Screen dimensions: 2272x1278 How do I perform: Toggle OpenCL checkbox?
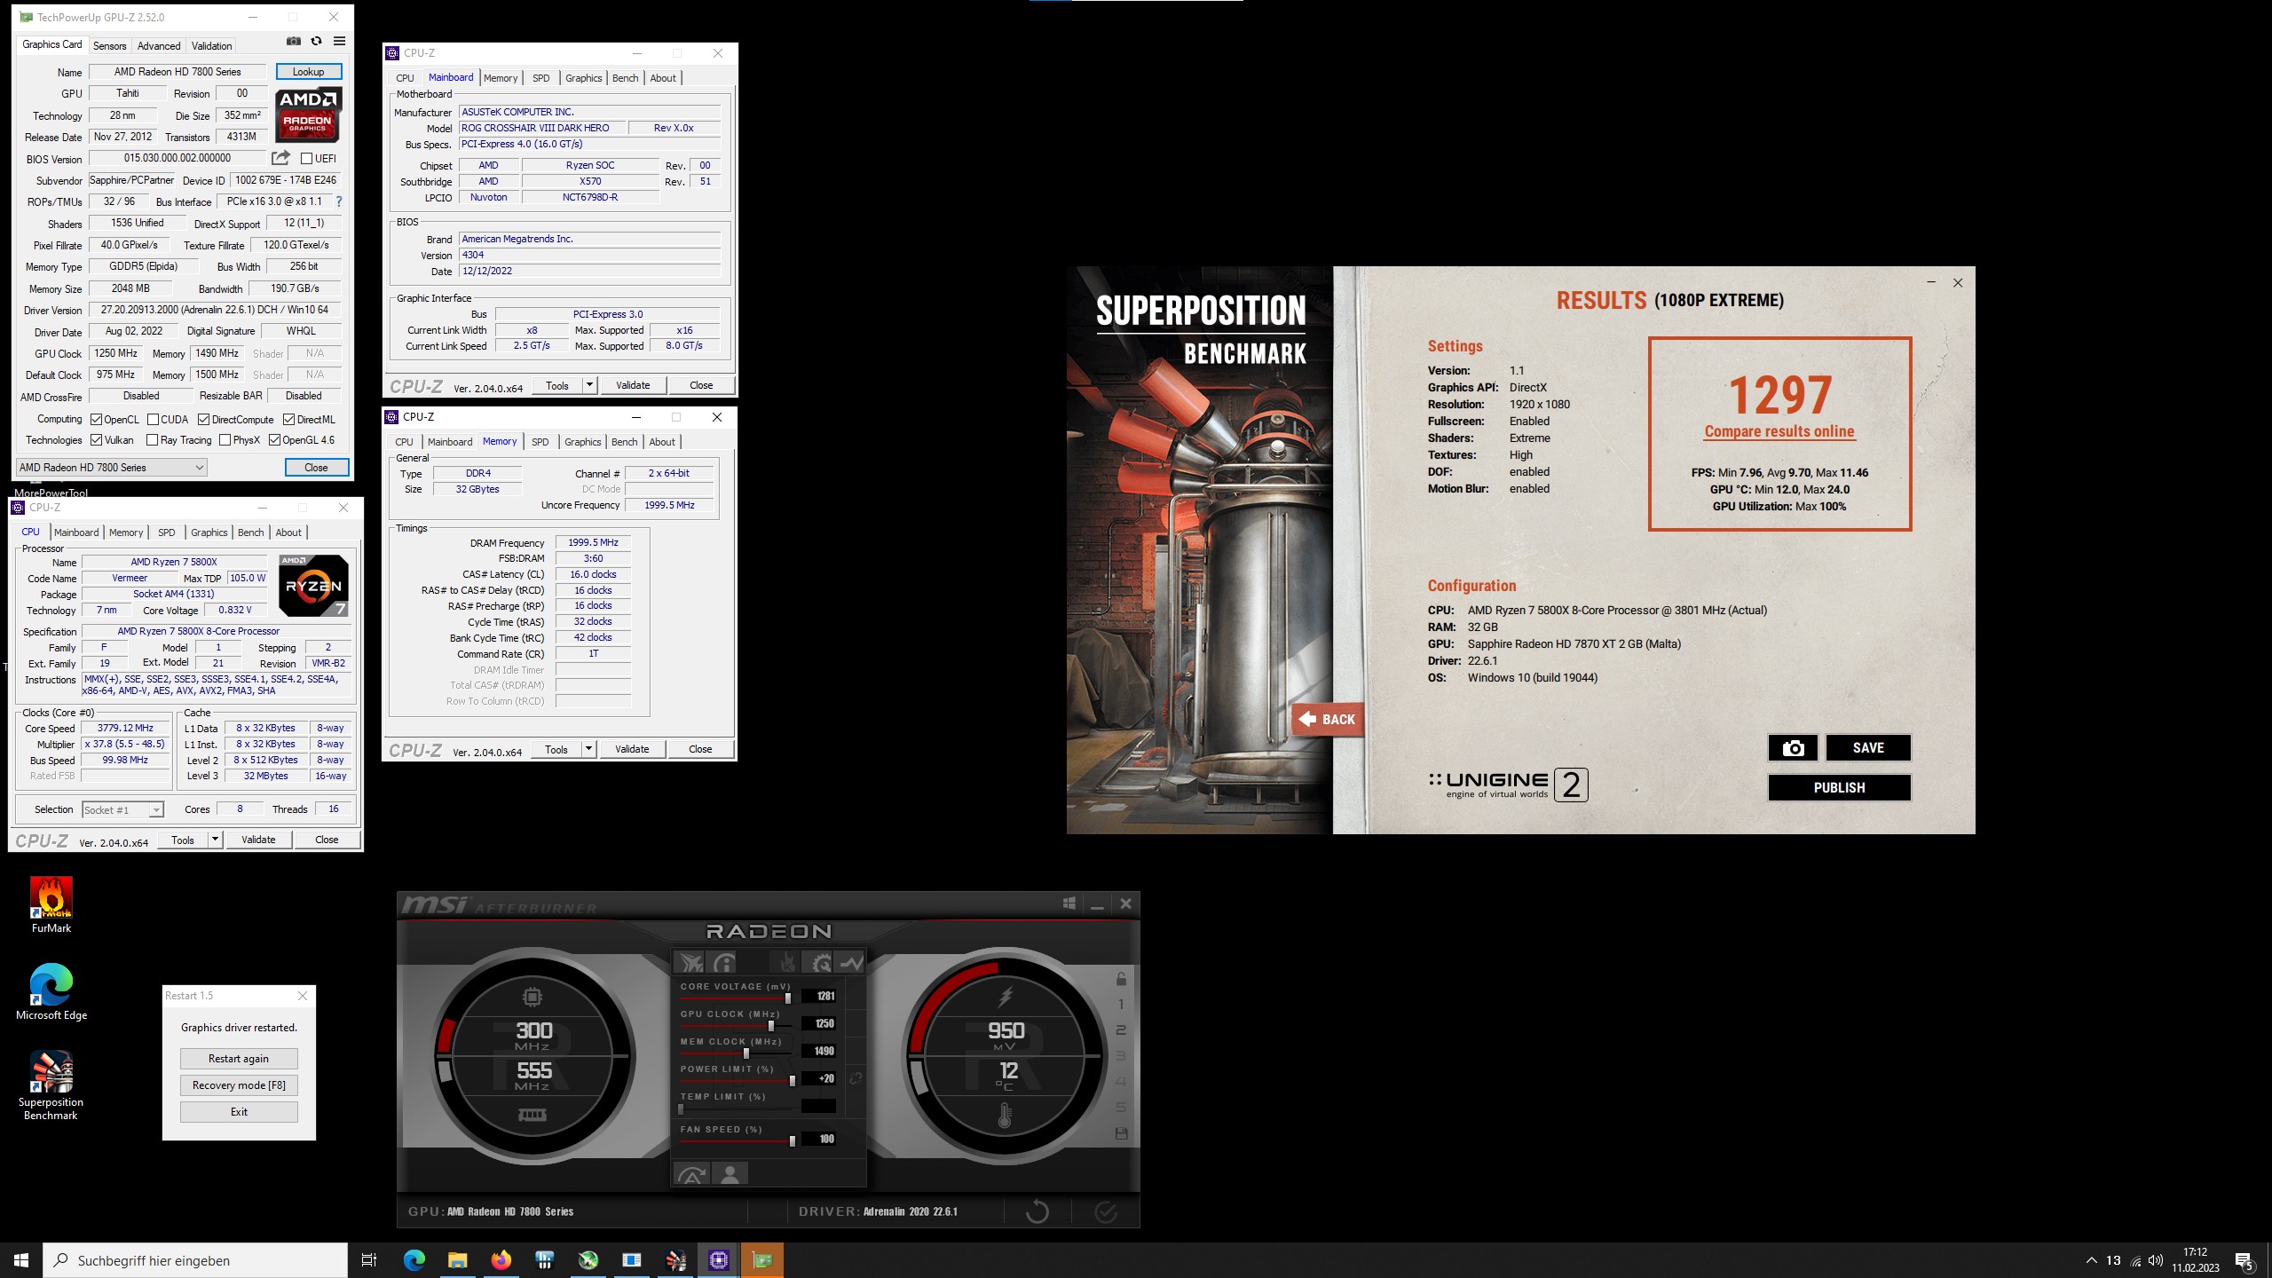pos(96,419)
